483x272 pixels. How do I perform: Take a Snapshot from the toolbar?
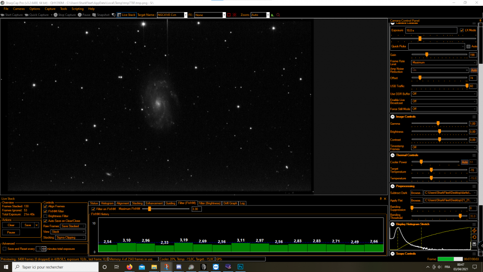[101, 15]
